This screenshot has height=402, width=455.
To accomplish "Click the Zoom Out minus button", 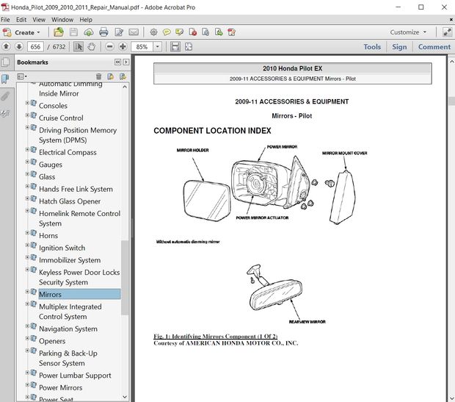I will tap(109, 46).
